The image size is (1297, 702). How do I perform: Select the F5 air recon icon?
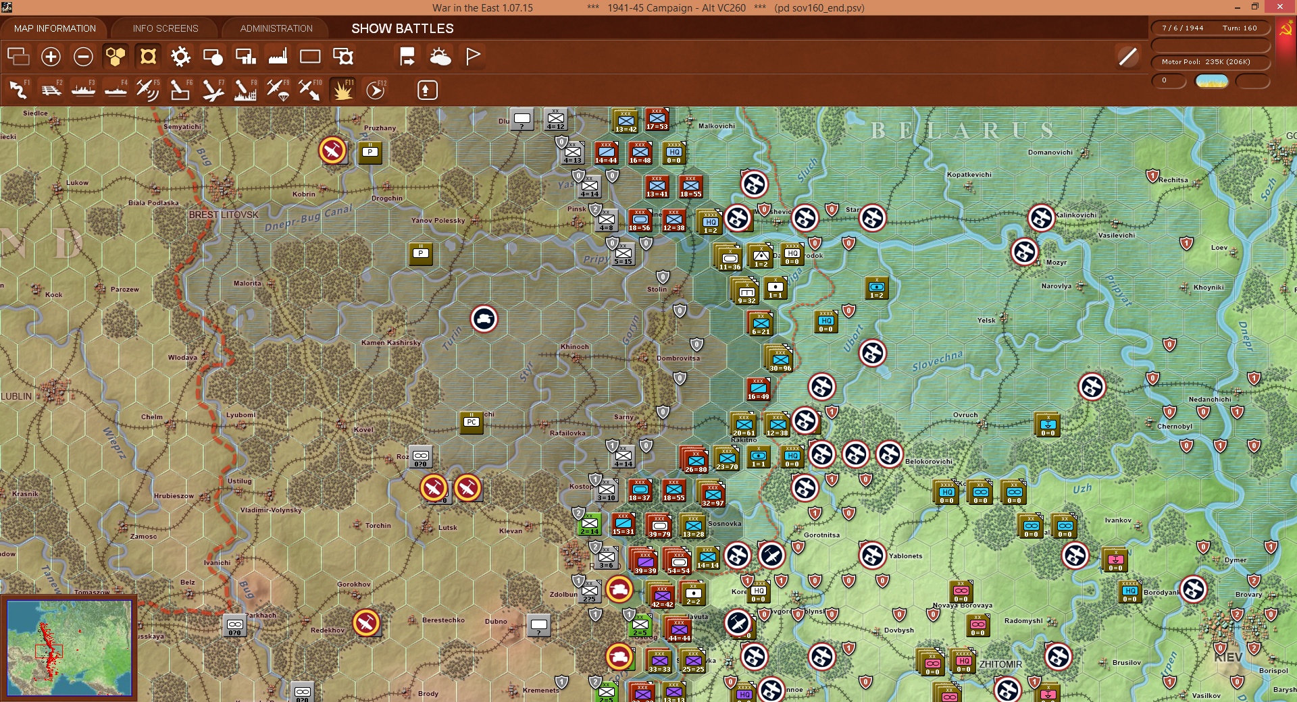point(148,90)
